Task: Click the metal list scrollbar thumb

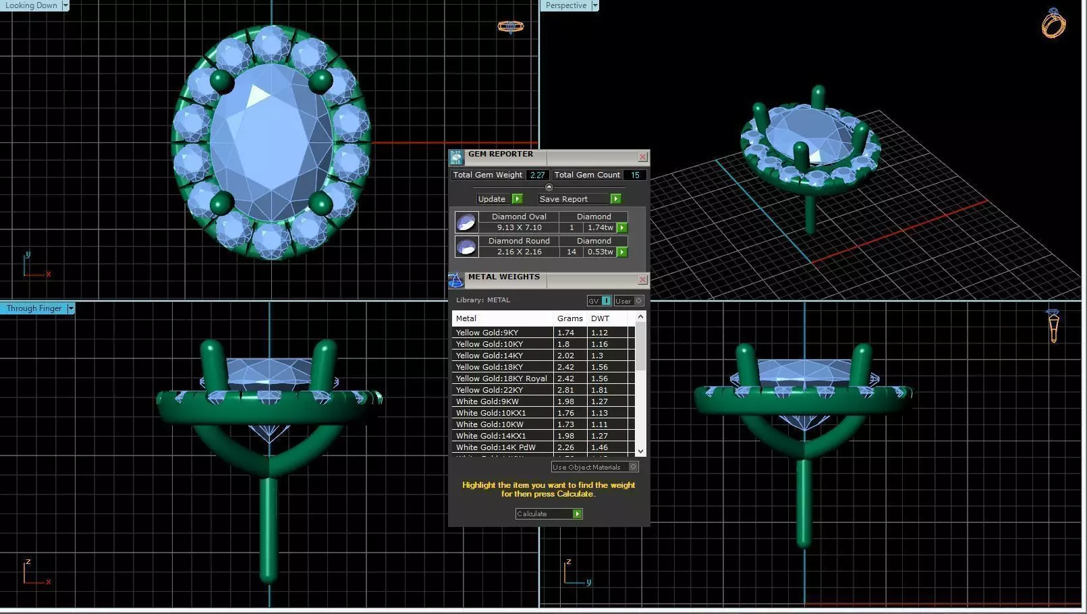Action: (x=640, y=346)
